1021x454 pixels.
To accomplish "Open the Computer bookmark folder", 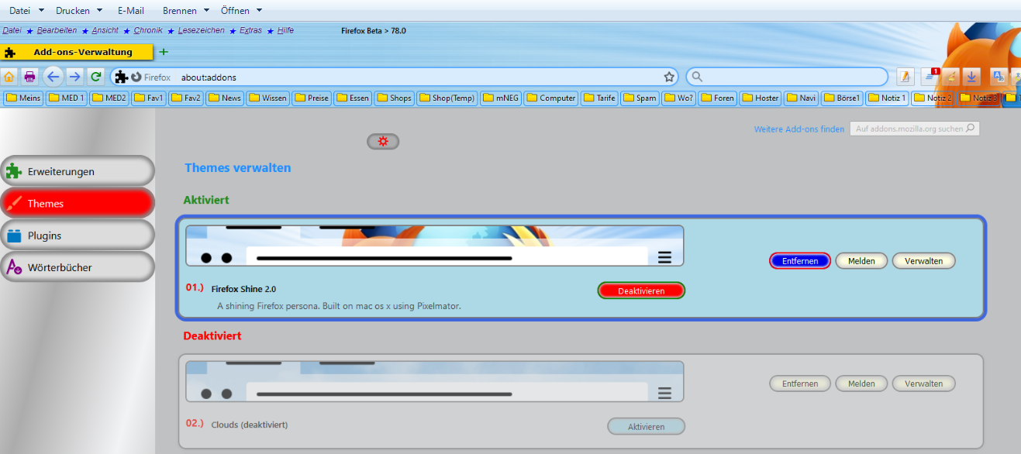I will point(551,98).
